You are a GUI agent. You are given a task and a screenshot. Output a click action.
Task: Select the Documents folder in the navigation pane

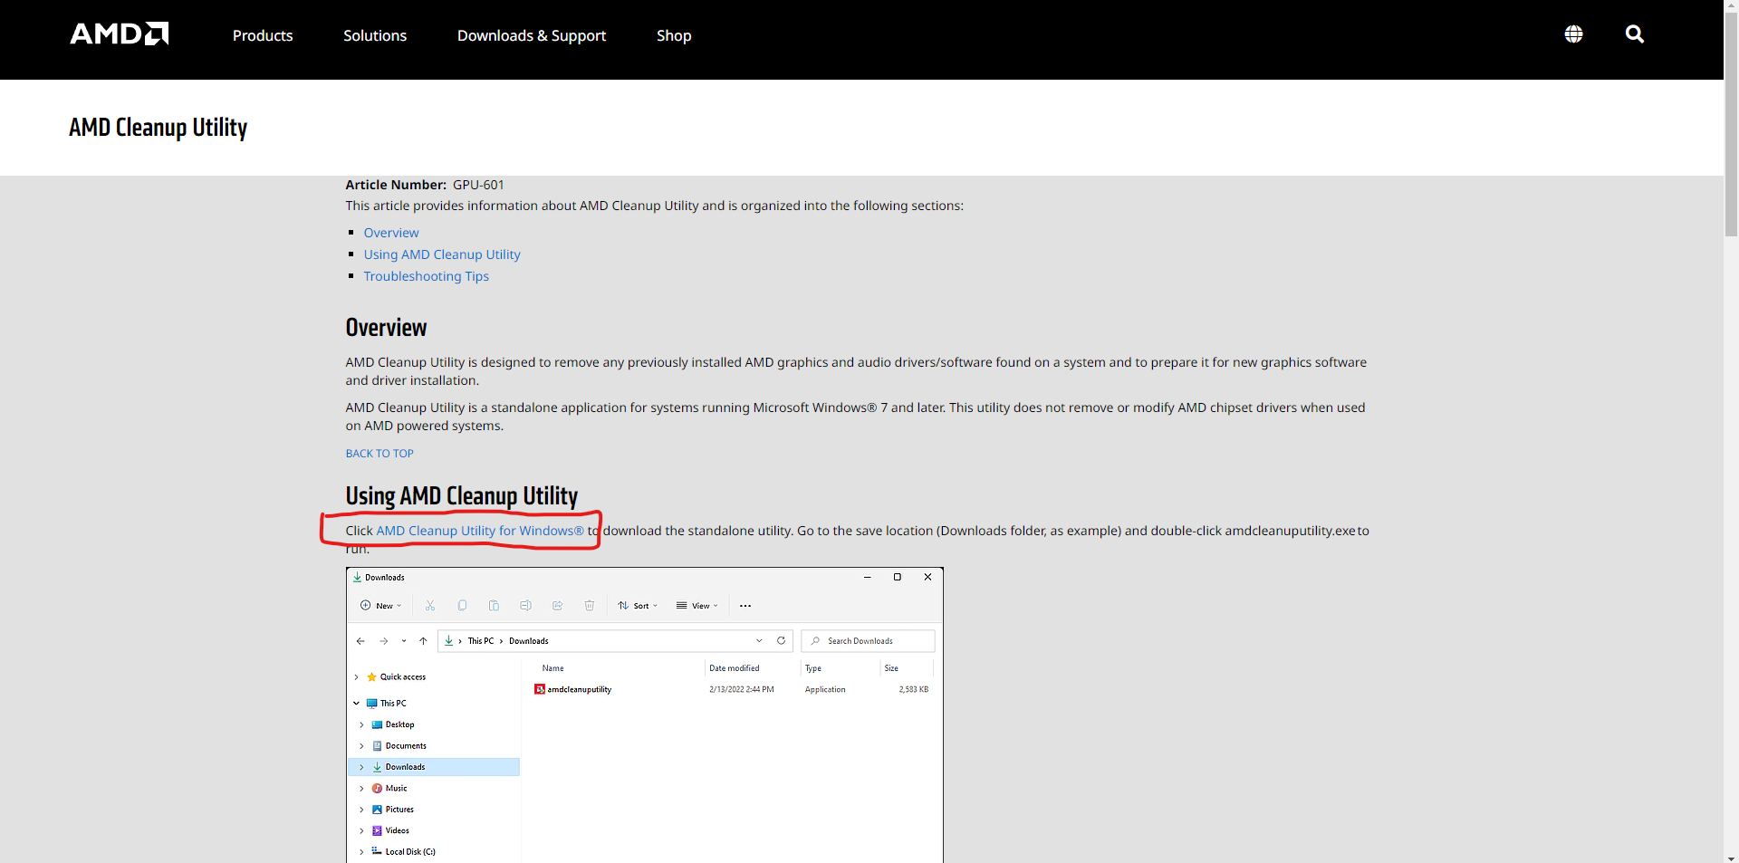point(406,746)
